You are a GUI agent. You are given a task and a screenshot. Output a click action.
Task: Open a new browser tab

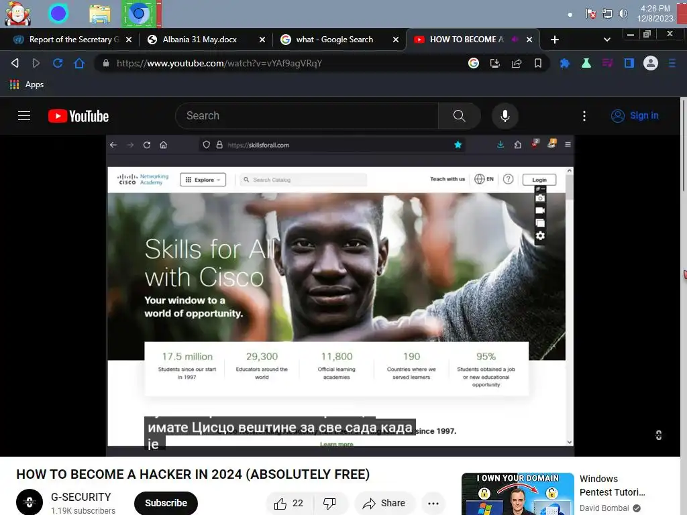555,40
